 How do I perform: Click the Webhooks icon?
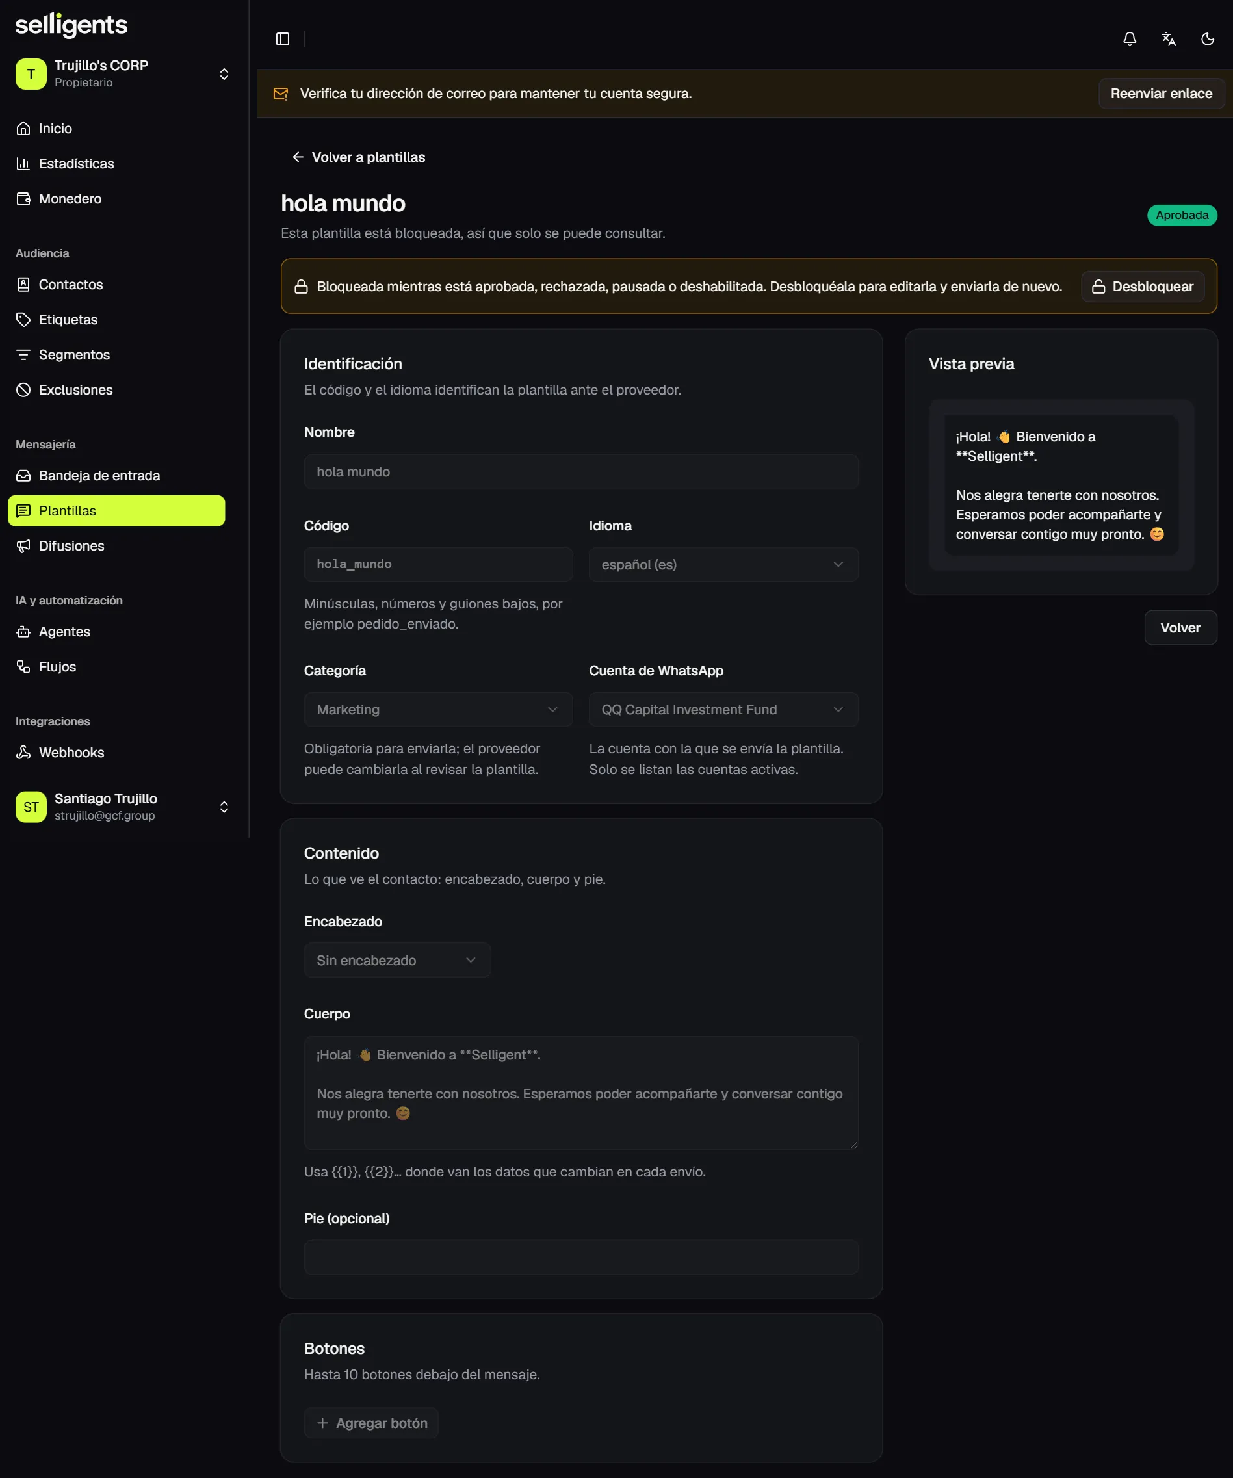[x=23, y=753]
